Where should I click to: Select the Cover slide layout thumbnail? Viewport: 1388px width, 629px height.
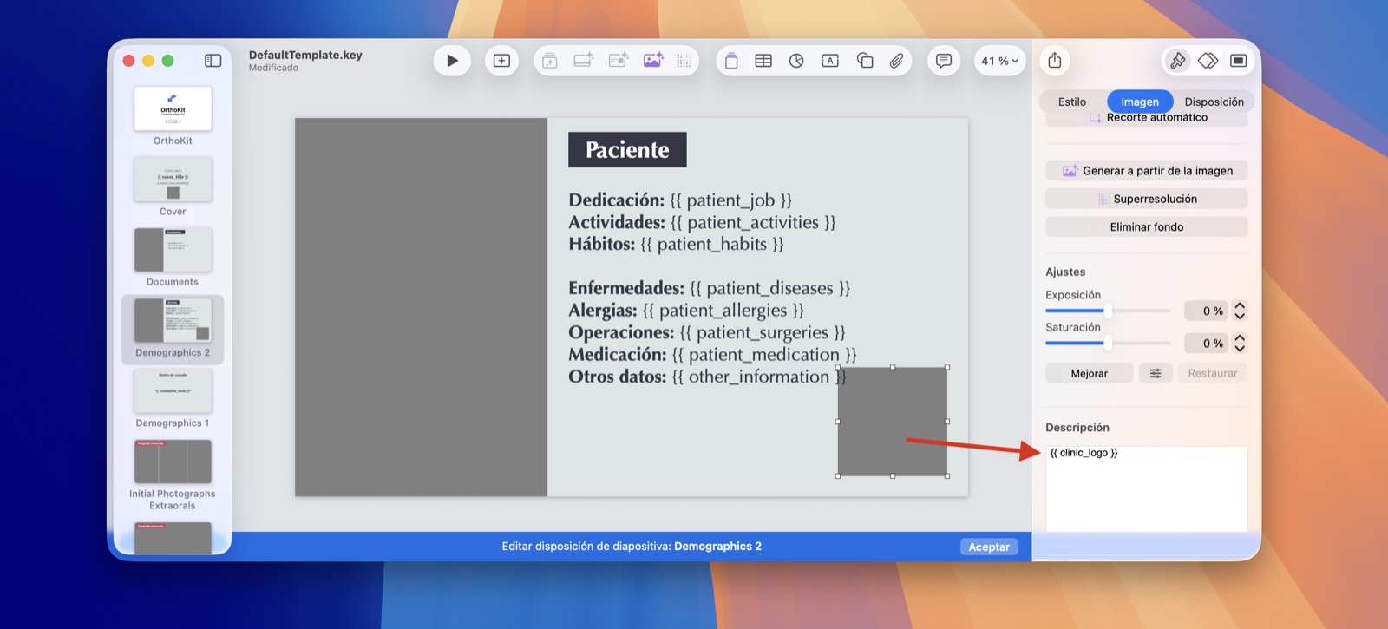[173, 179]
